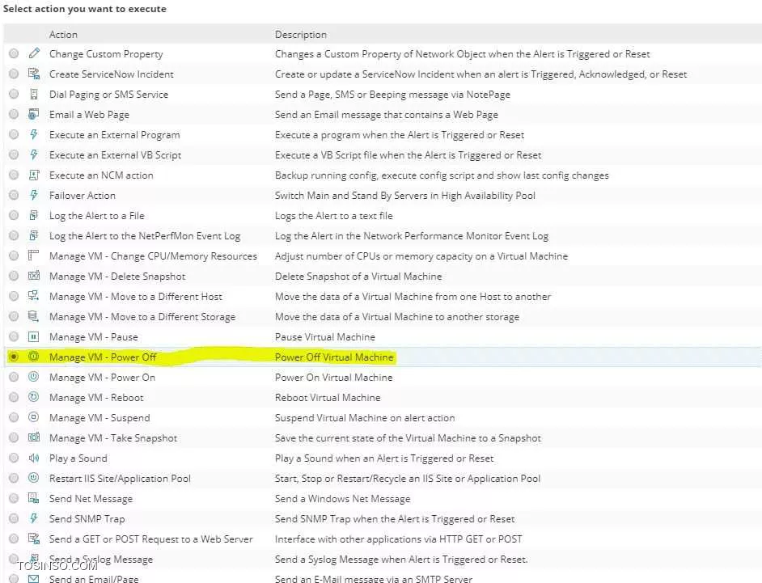Click the 'Pause Virtual Machine' description
The image size is (762, 583).
[x=325, y=336]
